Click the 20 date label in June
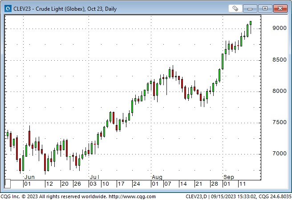 tap(65, 184)
